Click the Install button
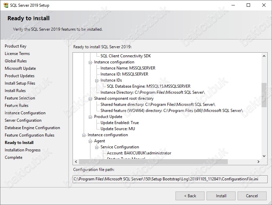 [x=221, y=196]
